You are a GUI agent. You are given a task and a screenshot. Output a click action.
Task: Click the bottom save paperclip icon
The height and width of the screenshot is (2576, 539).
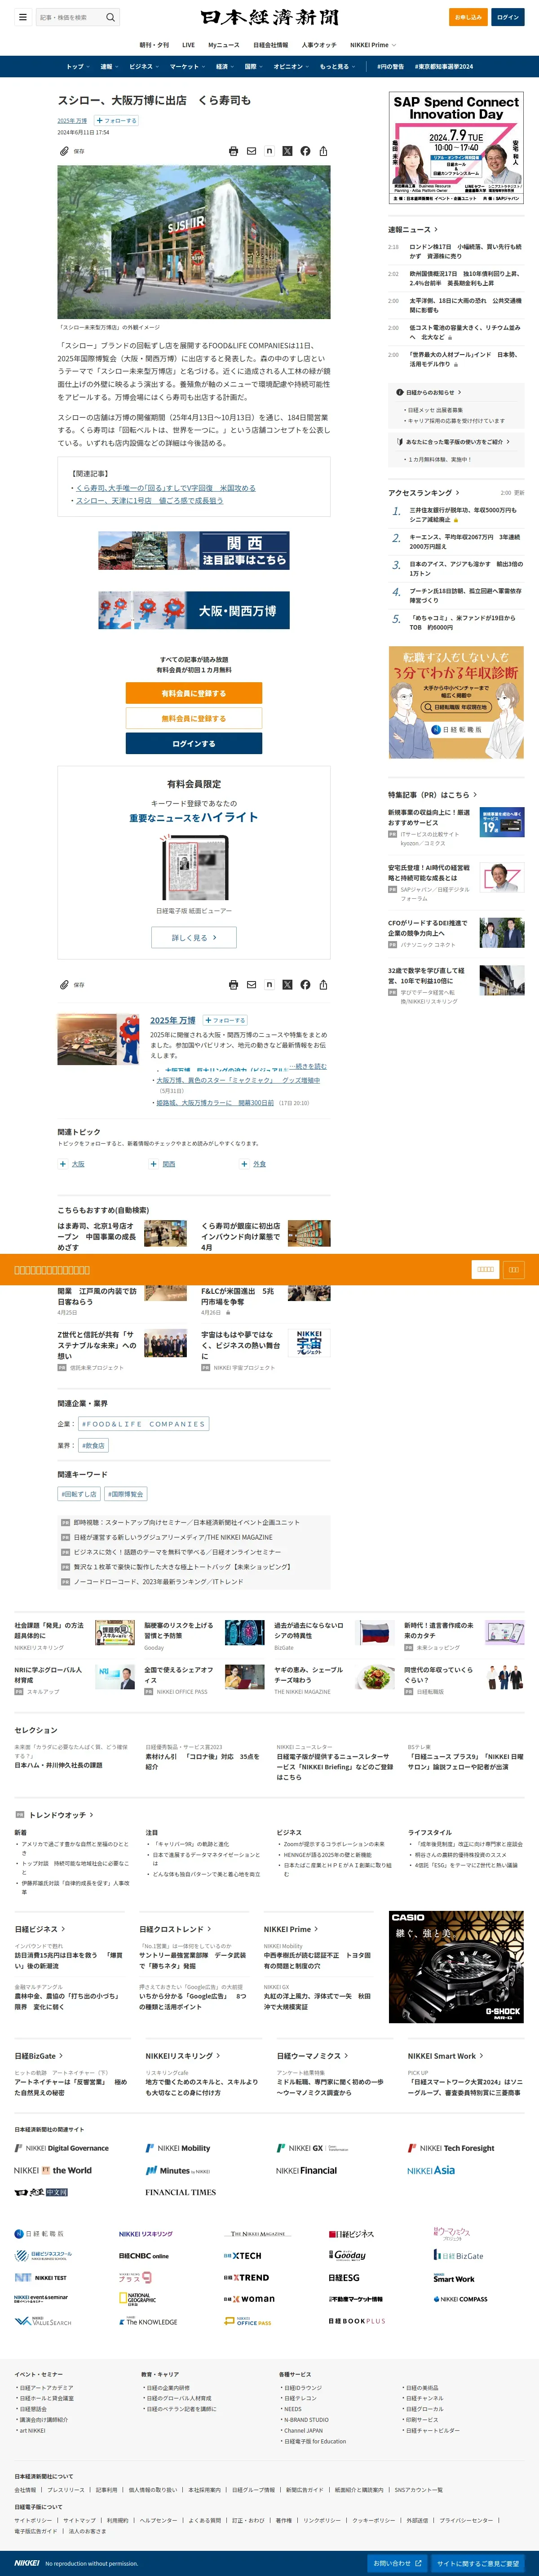[64, 985]
